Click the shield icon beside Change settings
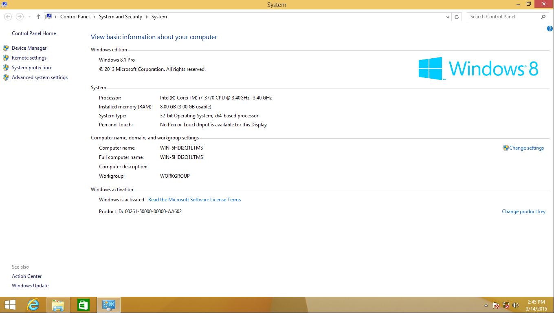The image size is (554, 313). coord(506,148)
